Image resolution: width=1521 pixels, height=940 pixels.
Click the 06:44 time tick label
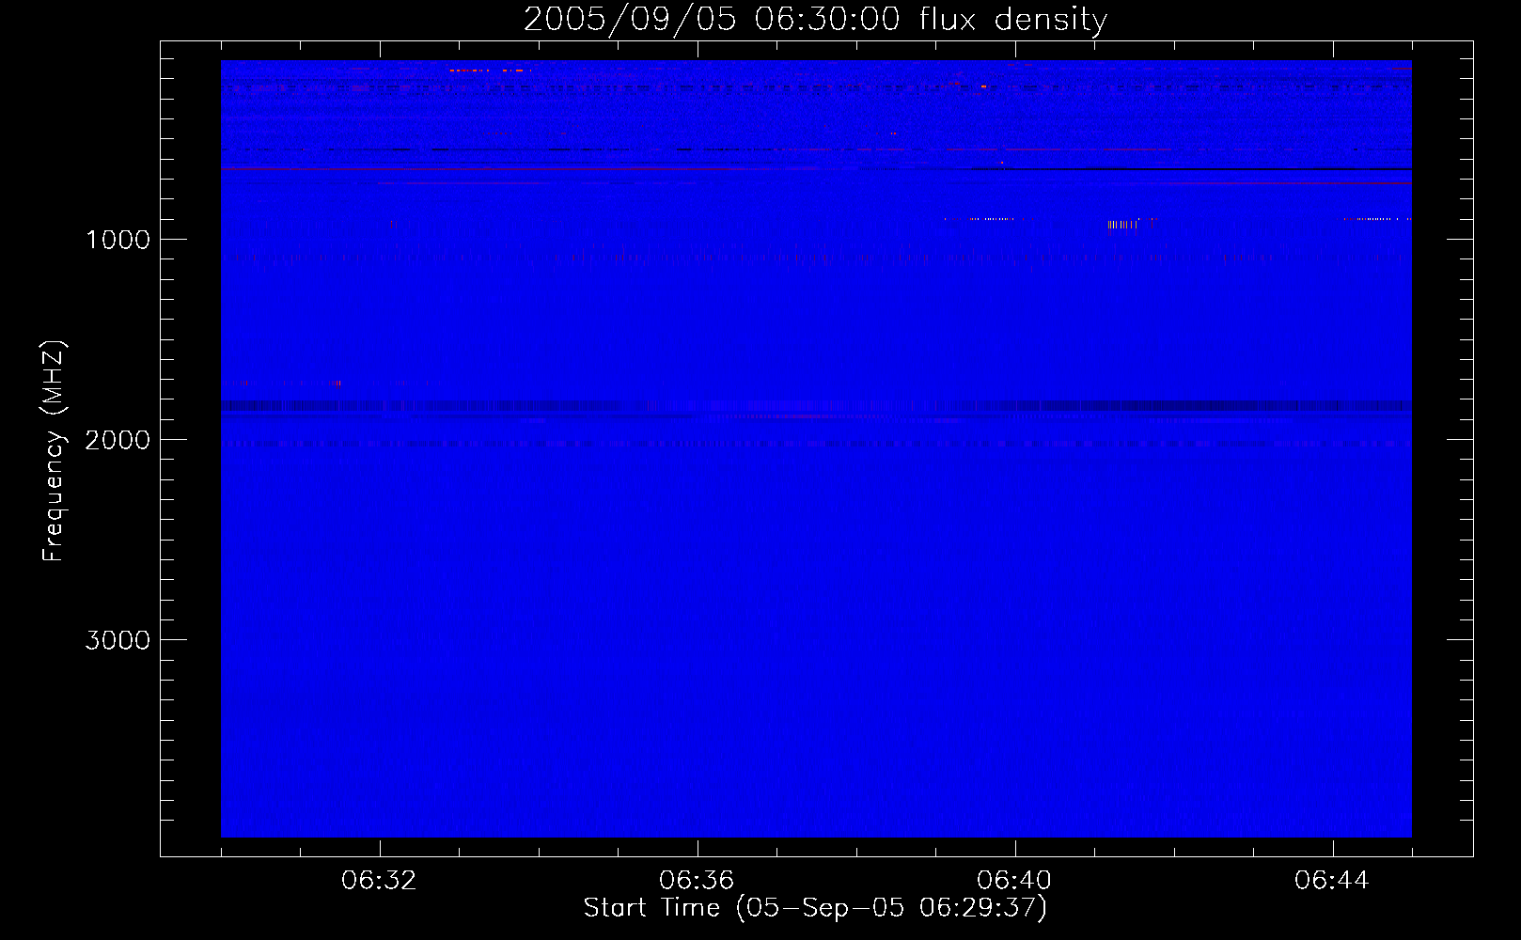(x=1332, y=881)
